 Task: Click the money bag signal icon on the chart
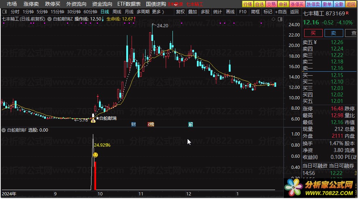[93, 120]
